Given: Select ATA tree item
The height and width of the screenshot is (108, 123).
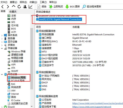Looking at the screenshot, I should click(11, 68).
